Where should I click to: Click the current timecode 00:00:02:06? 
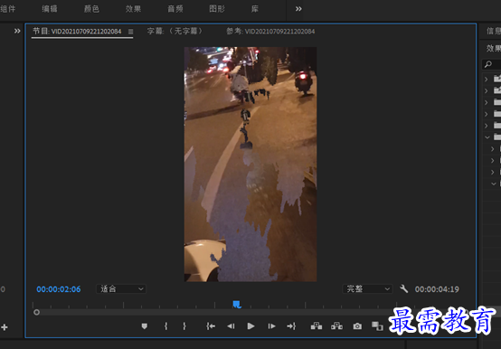(x=59, y=289)
